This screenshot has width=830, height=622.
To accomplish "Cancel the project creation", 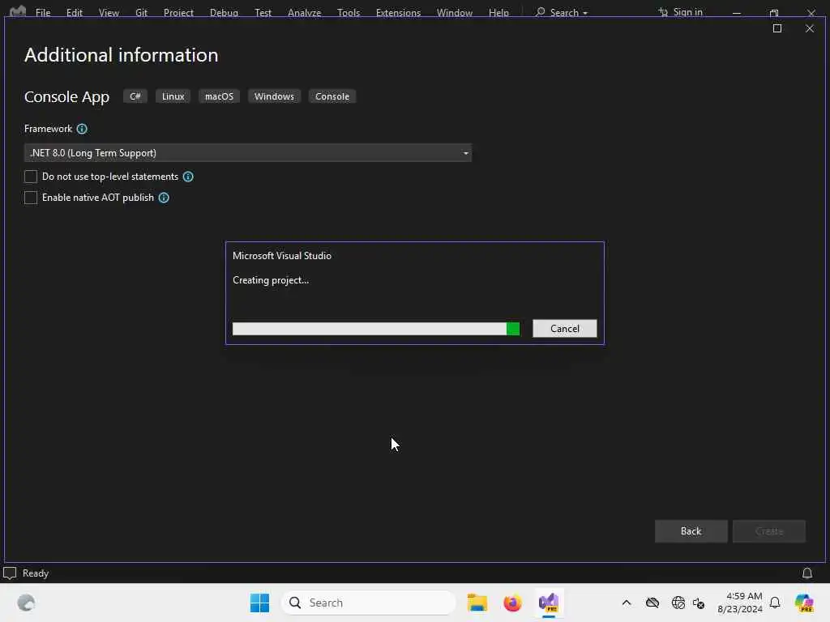I will click(x=564, y=329).
